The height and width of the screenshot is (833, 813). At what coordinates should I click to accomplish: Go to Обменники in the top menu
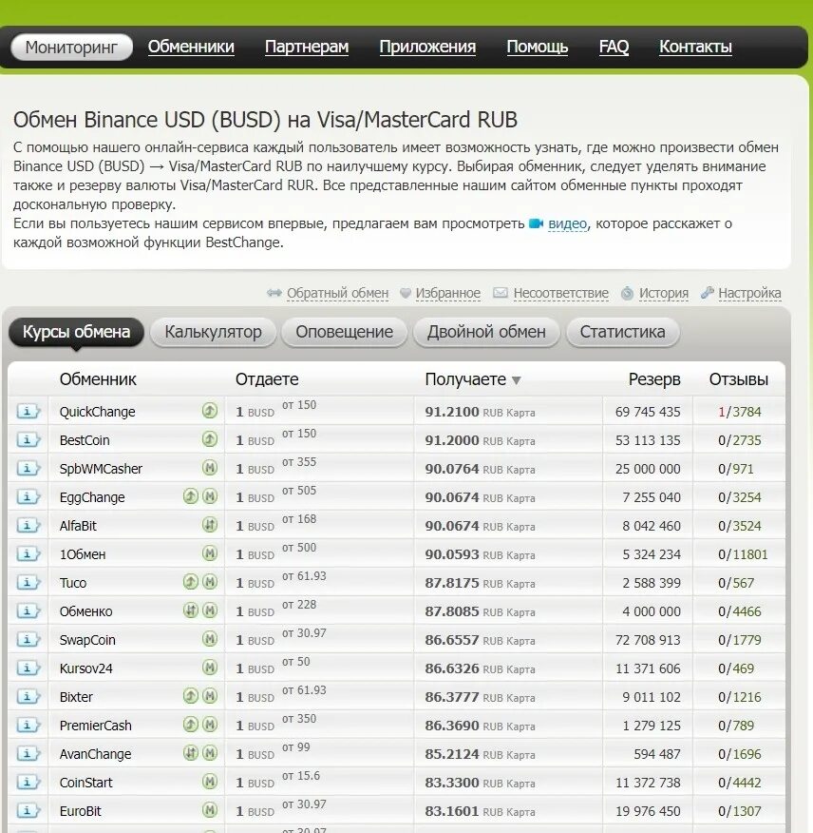tap(191, 47)
